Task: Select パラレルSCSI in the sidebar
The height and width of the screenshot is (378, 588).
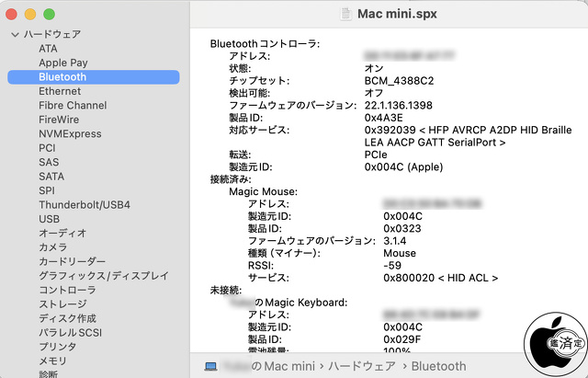Action: 70,333
